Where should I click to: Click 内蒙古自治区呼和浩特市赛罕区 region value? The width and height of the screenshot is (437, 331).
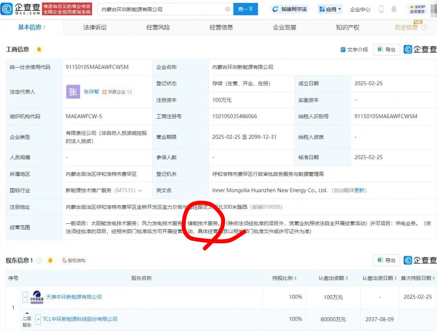pyautogui.click(x=101, y=174)
